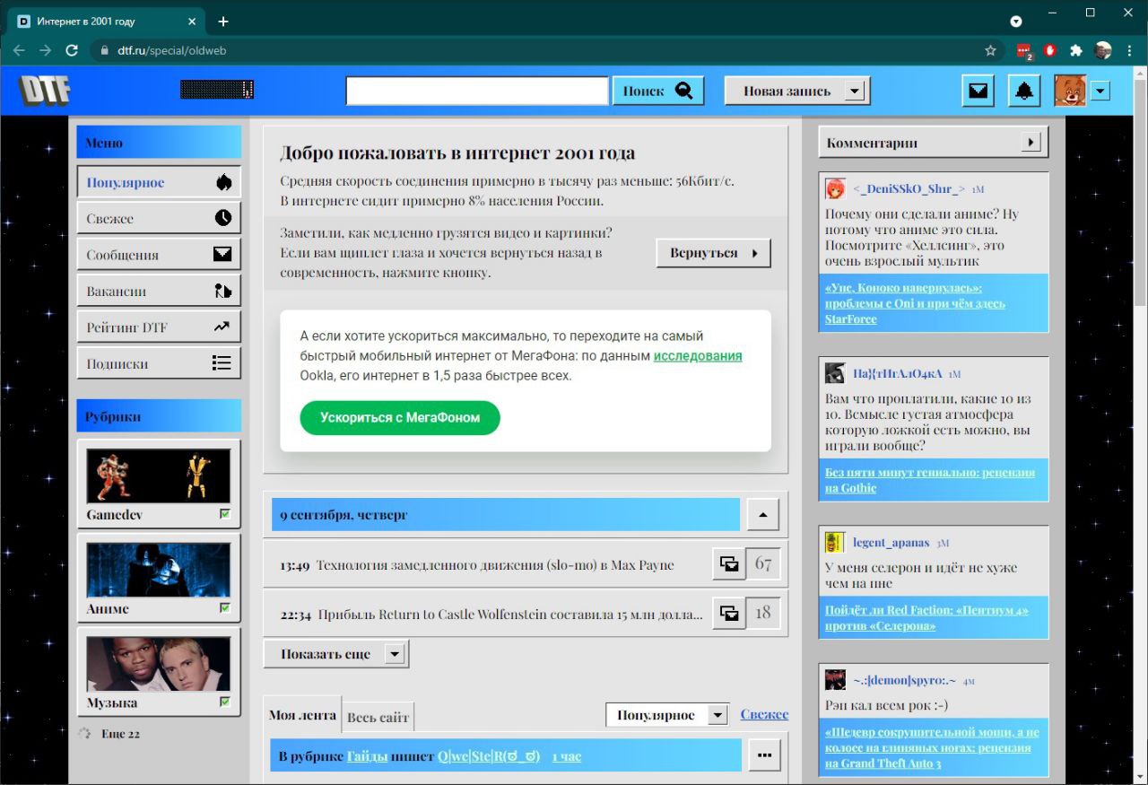Select Популярное in the menu
This screenshot has width=1148, height=785.
tap(159, 182)
